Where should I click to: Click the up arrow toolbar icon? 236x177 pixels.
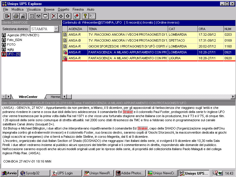pos(68,16)
